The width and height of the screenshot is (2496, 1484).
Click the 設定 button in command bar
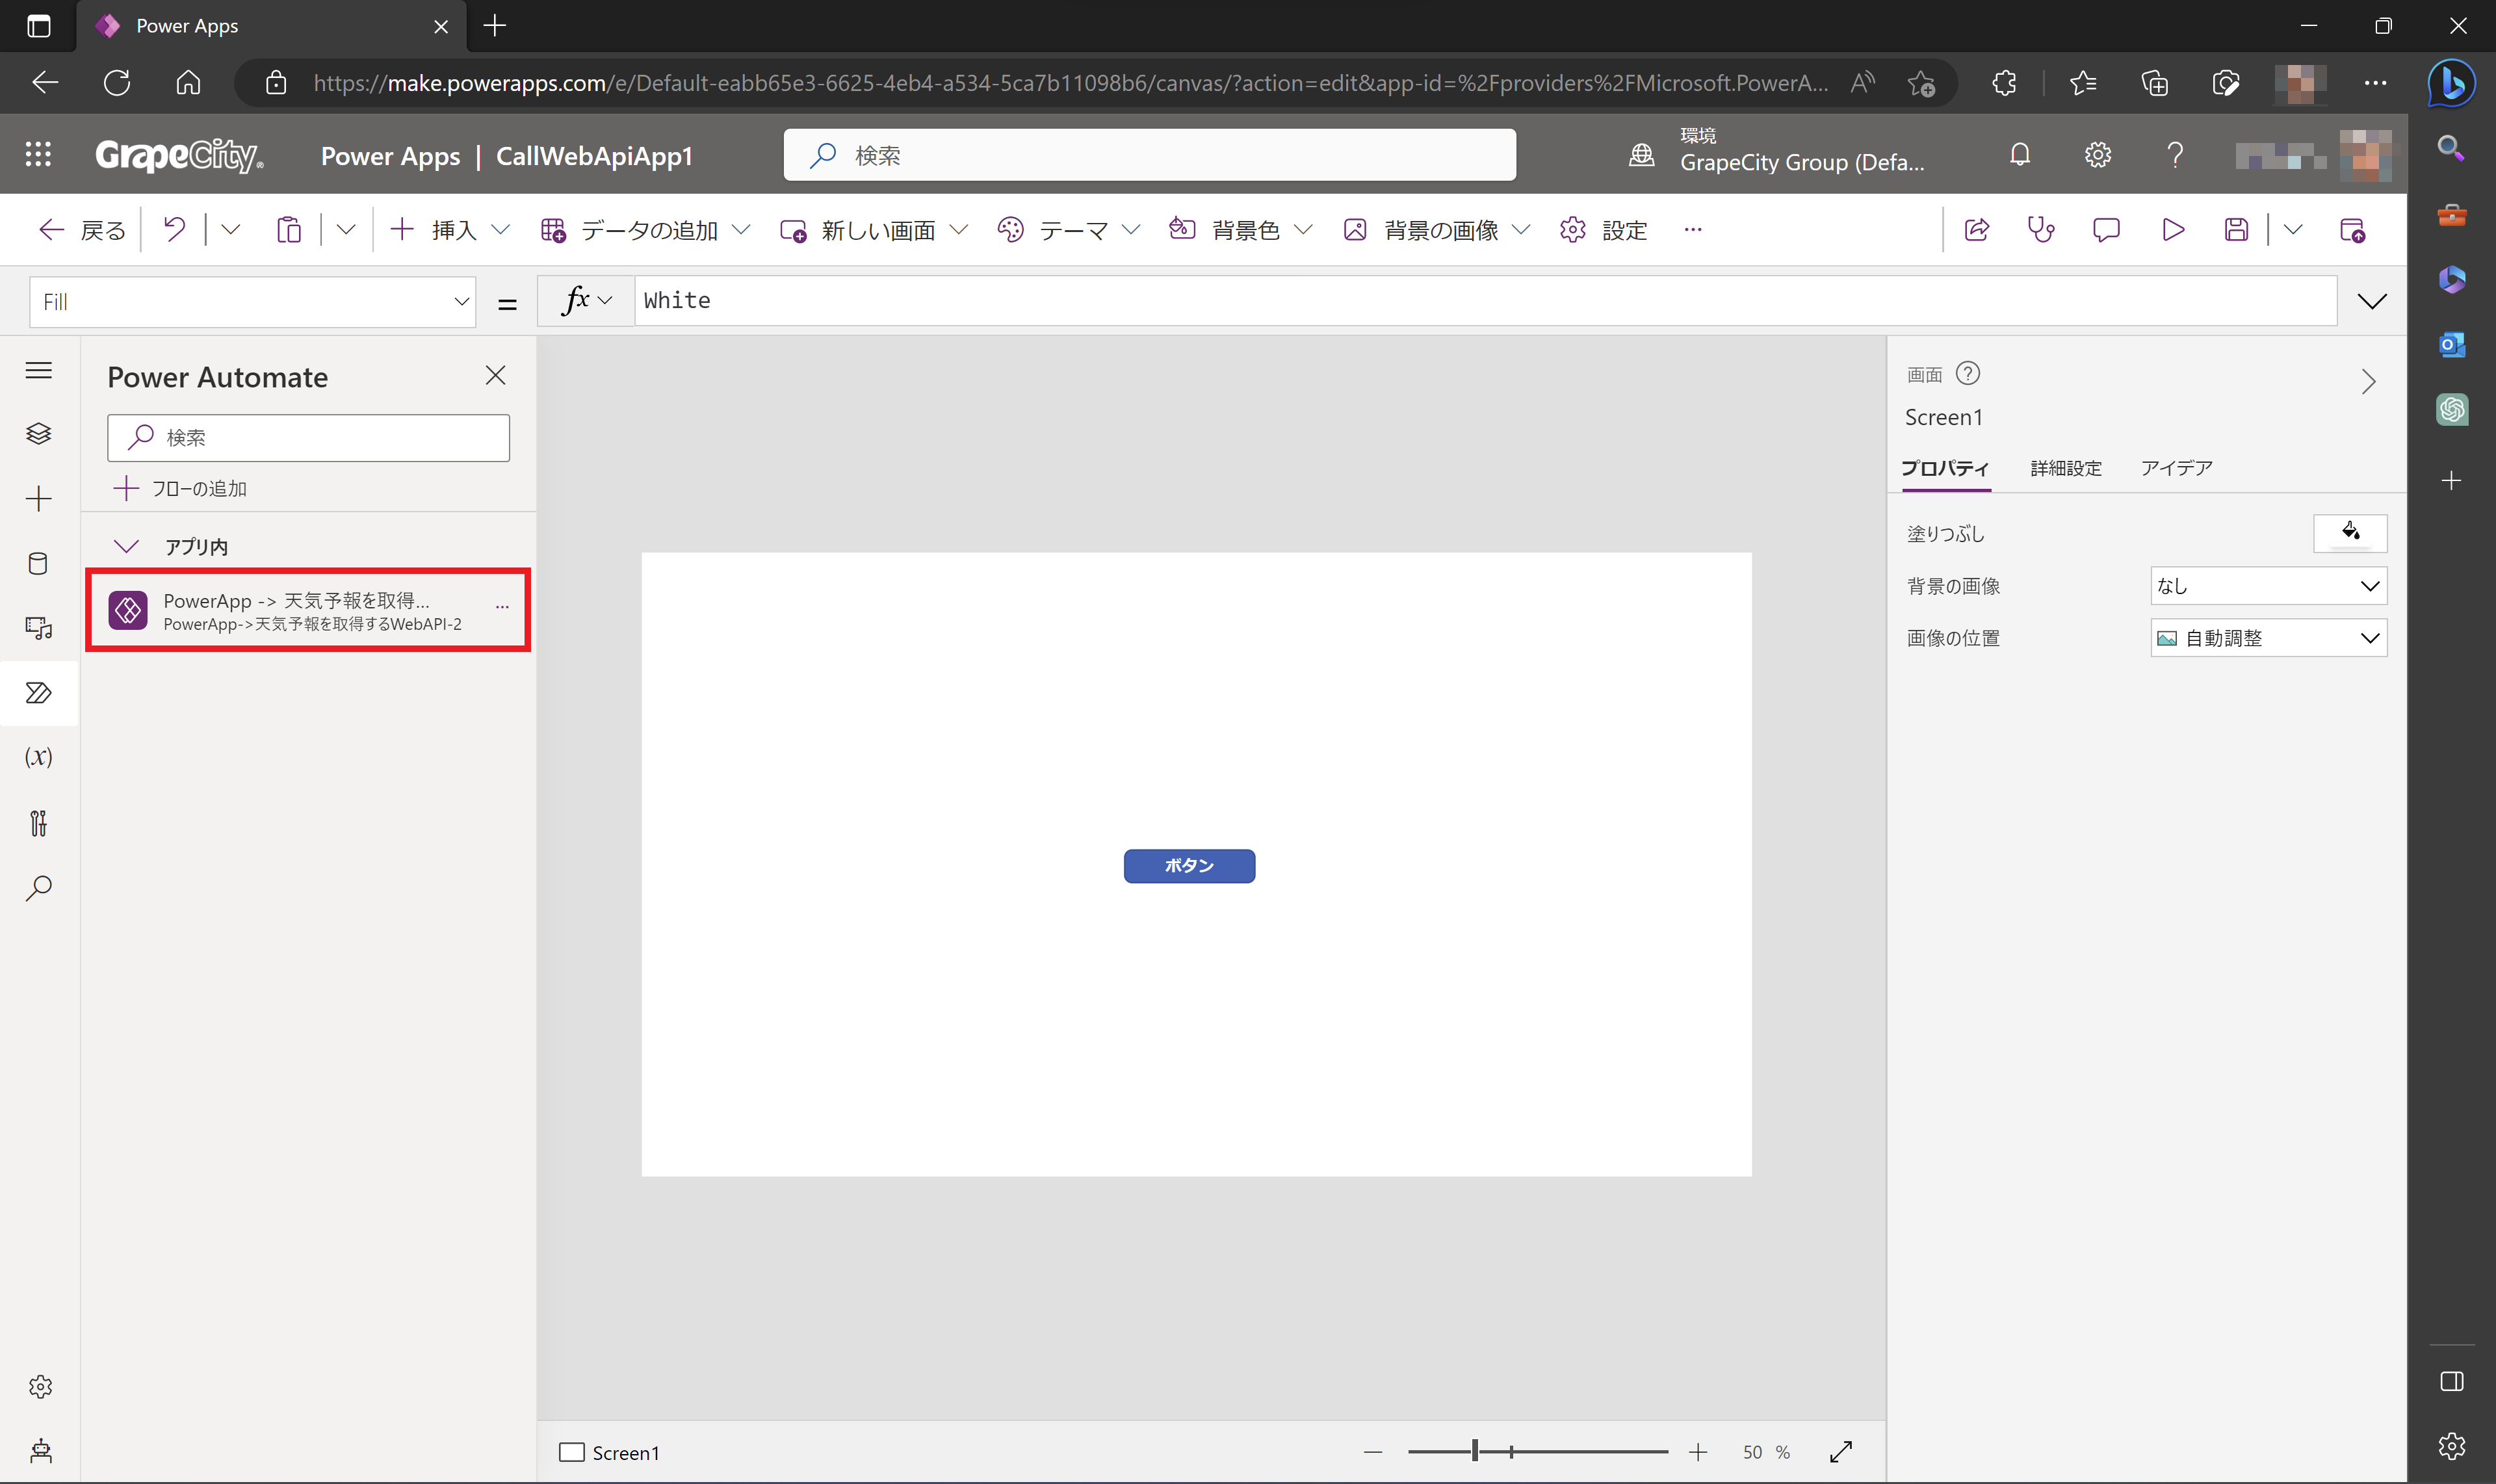pyautogui.click(x=1603, y=230)
